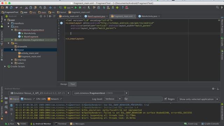Collapse the app module tree node
Image resolution: width=224 pixels, height=126 pixels.
[x=5, y=20]
